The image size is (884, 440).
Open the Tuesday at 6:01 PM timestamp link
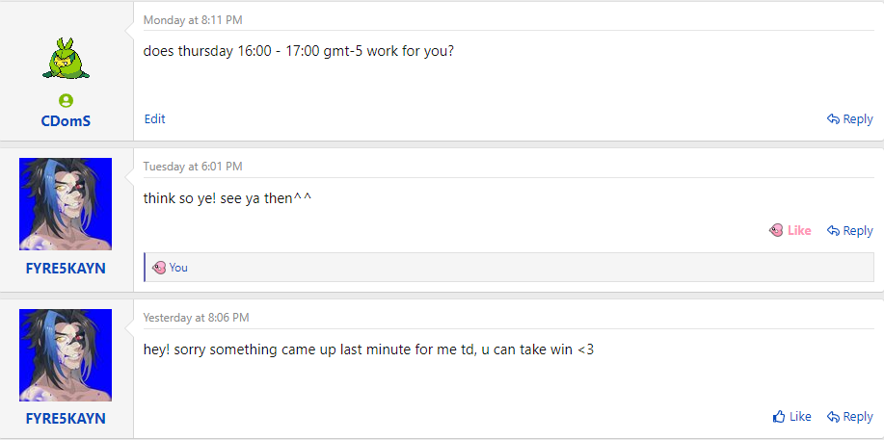click(x=193, y=167)
